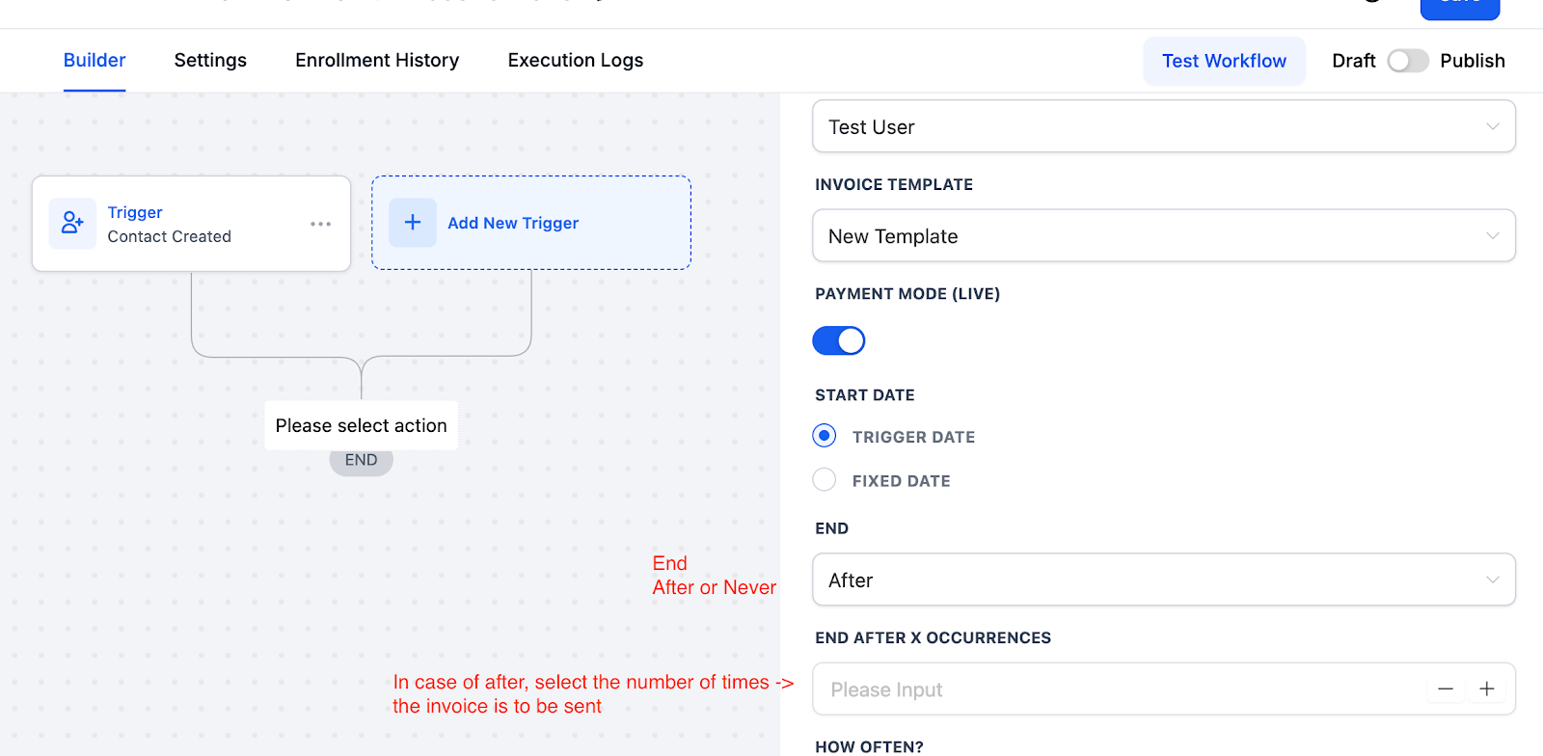Click the End After X Occurrences input
Screen dimensions: 1543x756
(x=1119, y=688)
